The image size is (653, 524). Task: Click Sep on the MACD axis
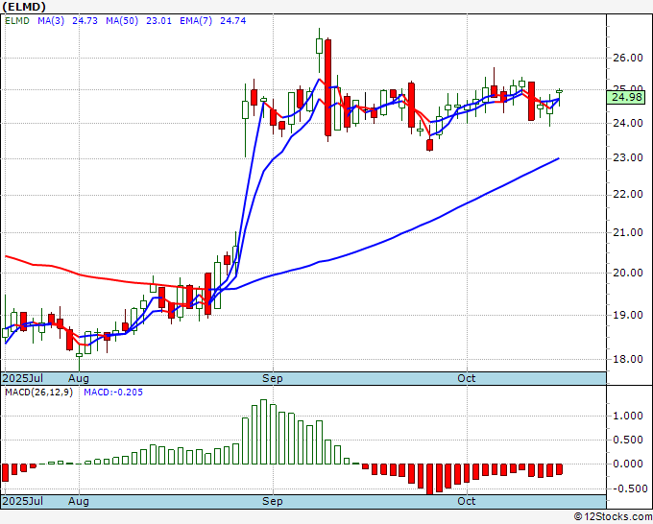click(x=273, y=501)
